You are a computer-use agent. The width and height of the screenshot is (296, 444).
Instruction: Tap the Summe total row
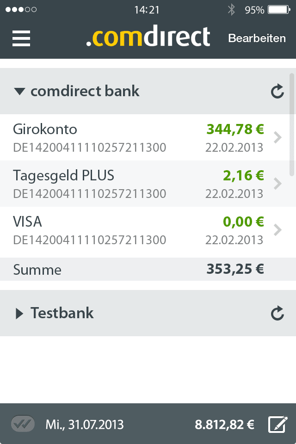coord(139,270)
